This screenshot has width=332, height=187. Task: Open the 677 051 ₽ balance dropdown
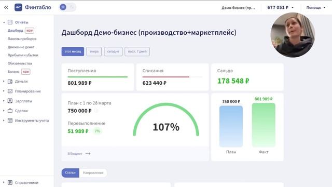tap(280, 7)
